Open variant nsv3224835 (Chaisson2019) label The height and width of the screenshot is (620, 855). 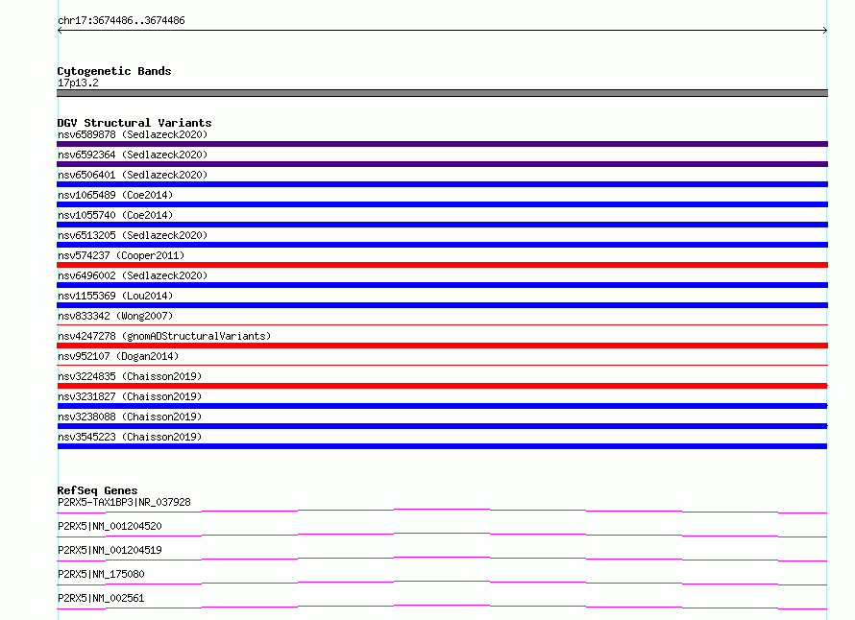(130, 376)
